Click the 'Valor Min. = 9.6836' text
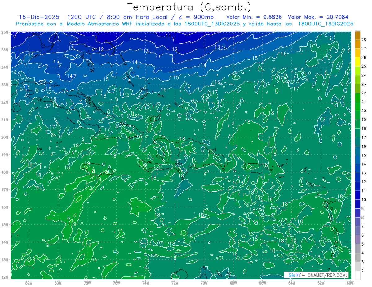This screenshot has width=372, height=287. pos(254,17)
